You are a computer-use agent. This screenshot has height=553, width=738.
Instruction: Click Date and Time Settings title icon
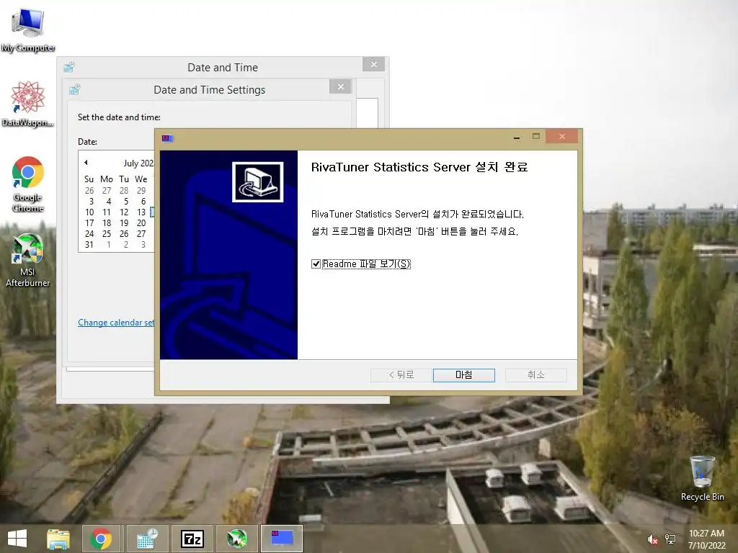coord(75,89)
